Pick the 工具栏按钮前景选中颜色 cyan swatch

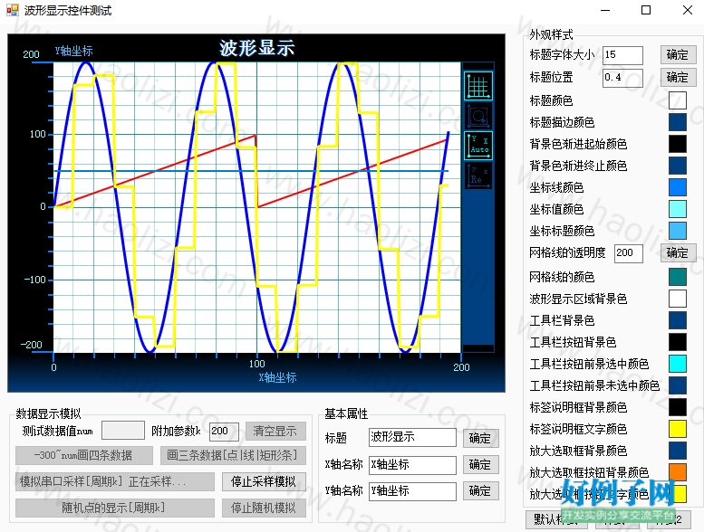[677, 364]
